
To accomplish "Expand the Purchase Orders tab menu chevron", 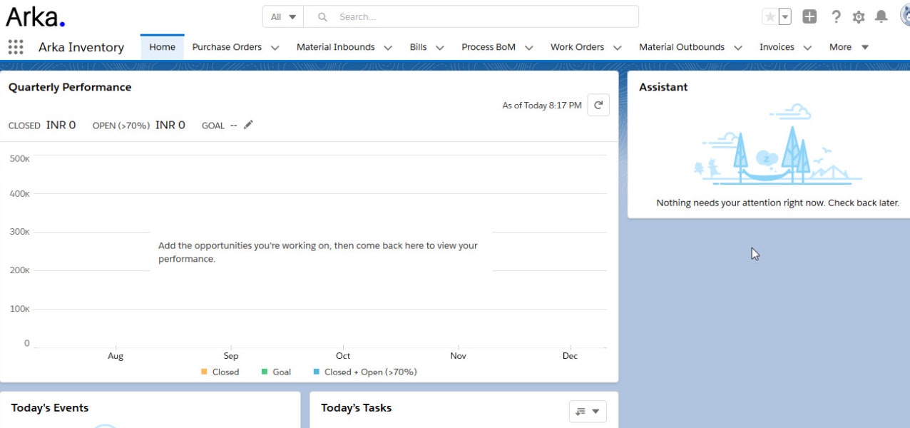I will click(275, 48).
